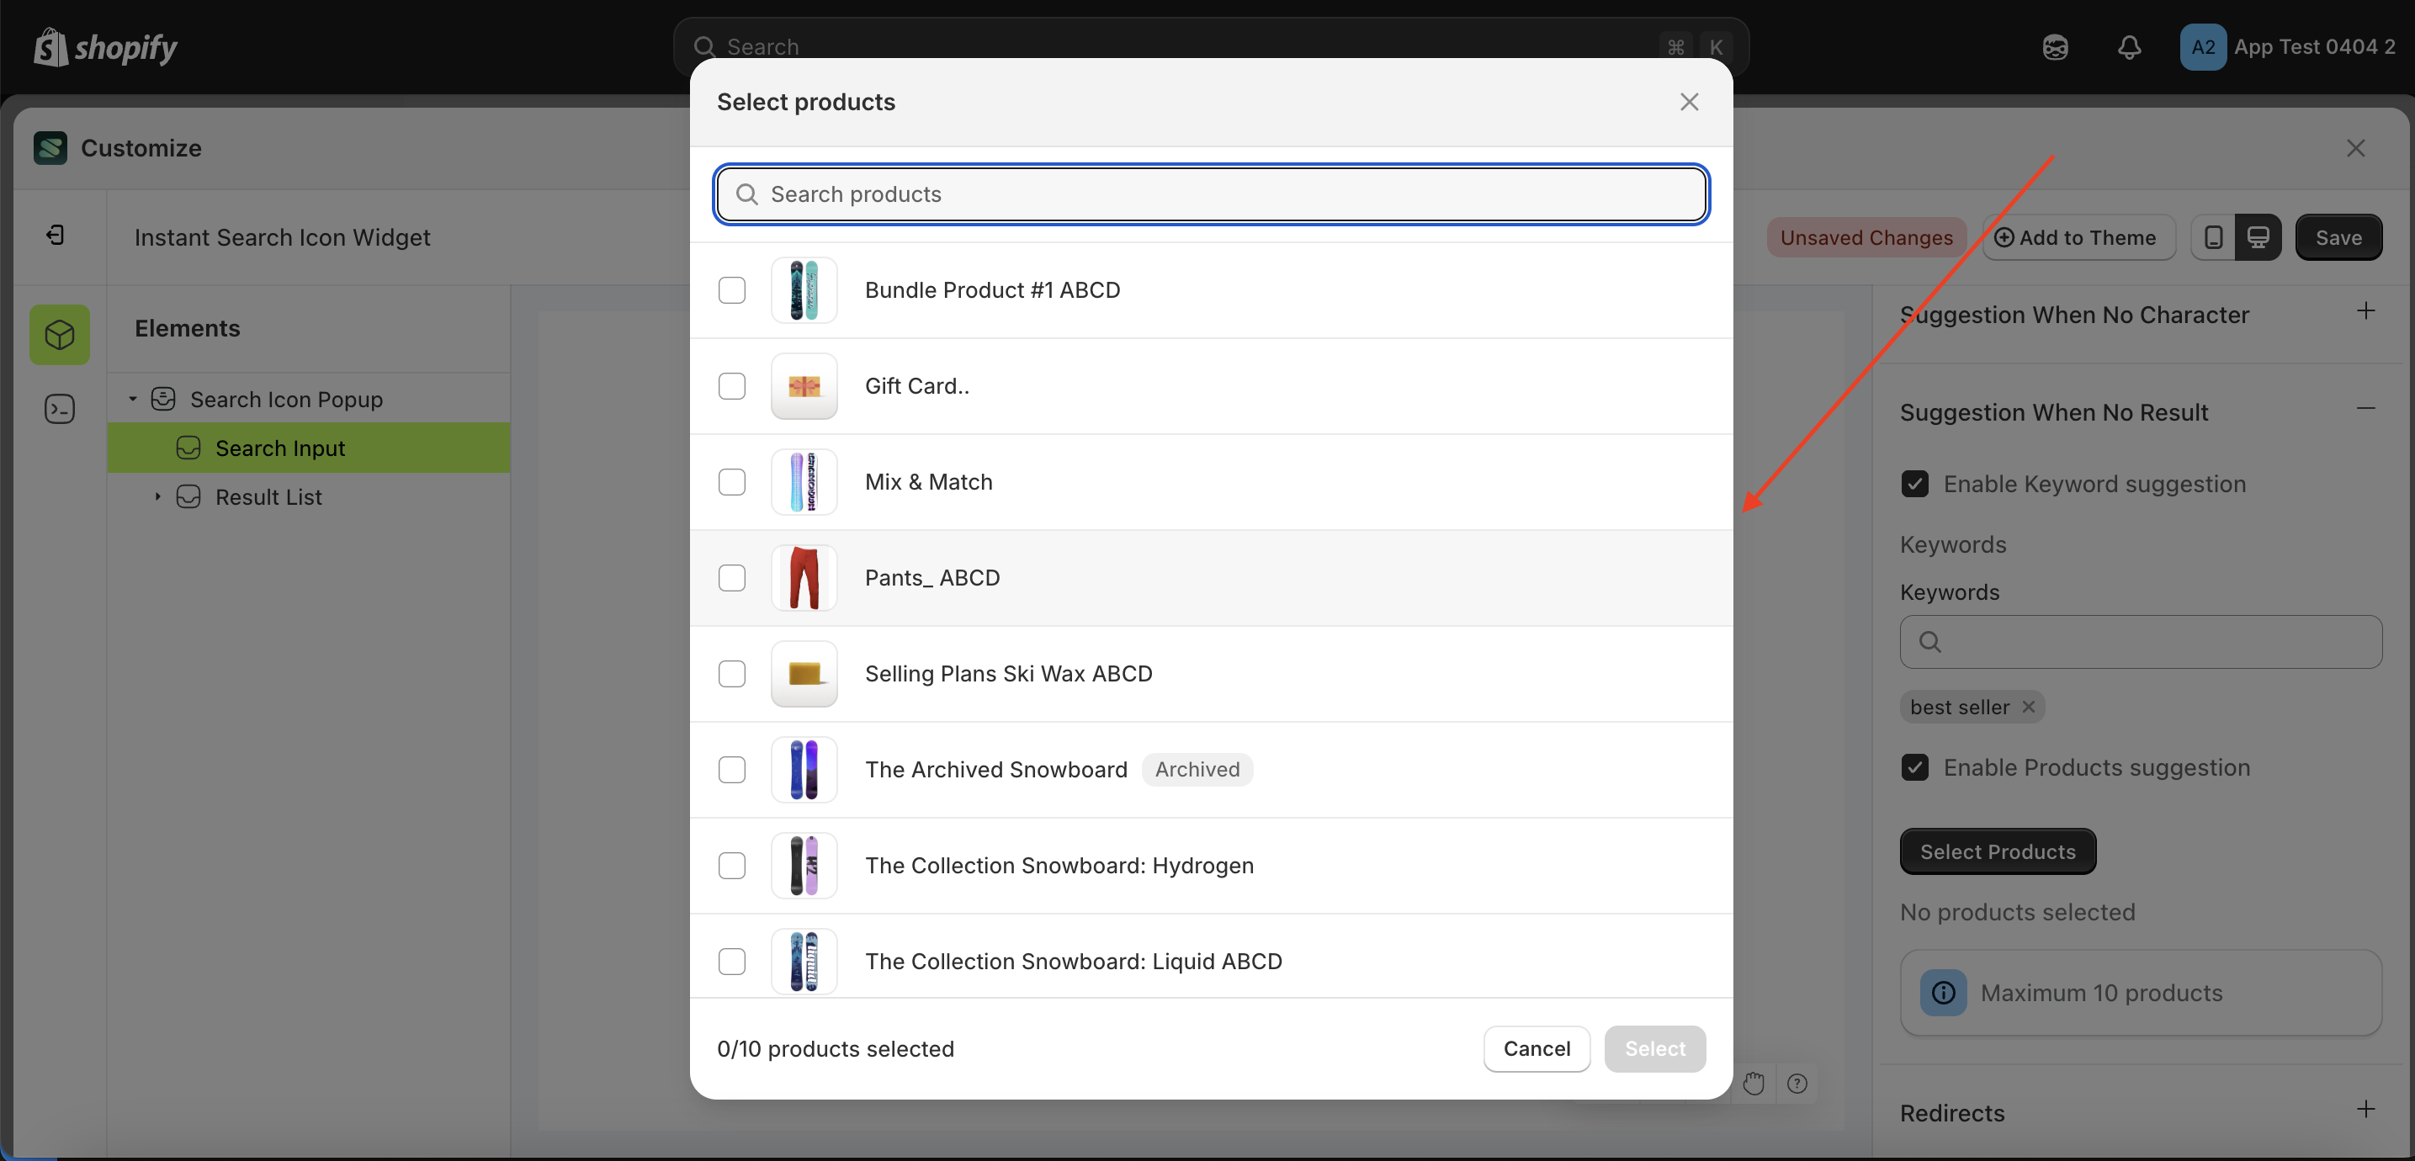
Task: Collapse the Search Icon Popup tree item
Action: [132, 399]
